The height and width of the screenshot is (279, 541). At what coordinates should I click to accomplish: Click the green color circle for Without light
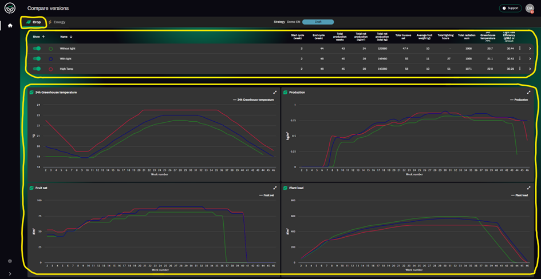(51, 49)
